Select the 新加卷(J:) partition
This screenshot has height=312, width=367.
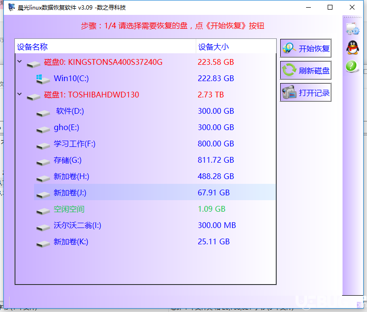point(155,192)
